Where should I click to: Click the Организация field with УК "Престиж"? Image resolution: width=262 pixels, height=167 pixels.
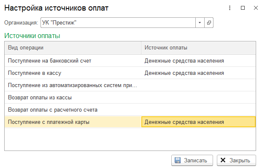[x=118, y=22]
